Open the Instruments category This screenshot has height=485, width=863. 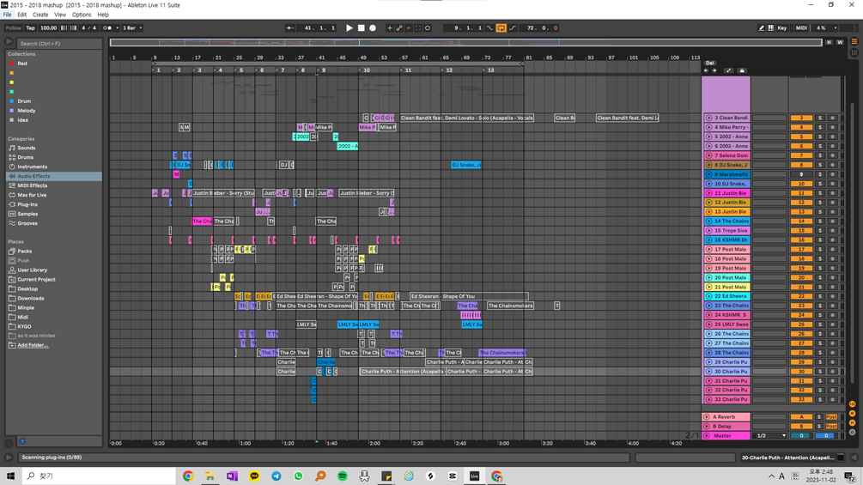tap(32, 167)
